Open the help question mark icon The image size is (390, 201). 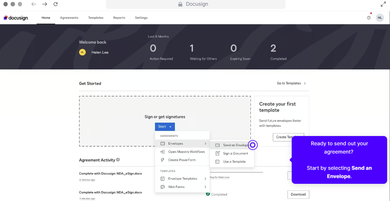point(369,18)
